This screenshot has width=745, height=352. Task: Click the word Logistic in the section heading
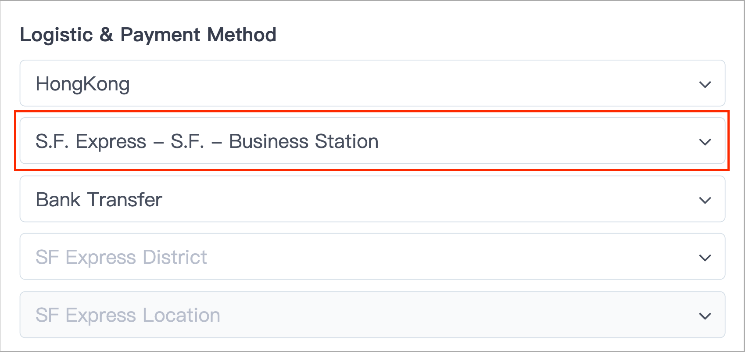tap(57, 36)
